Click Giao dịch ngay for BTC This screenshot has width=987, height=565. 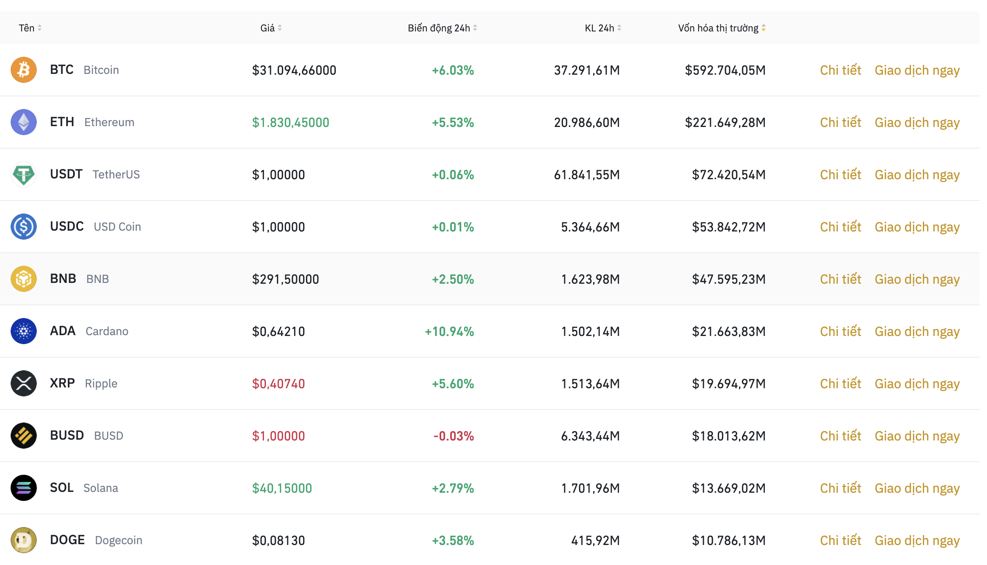[917, 71]
